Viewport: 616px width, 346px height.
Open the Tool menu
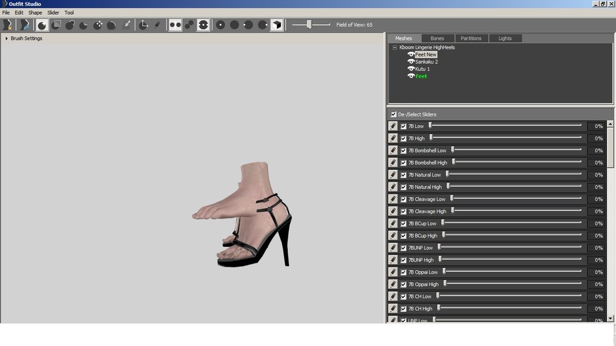point(69,12)
